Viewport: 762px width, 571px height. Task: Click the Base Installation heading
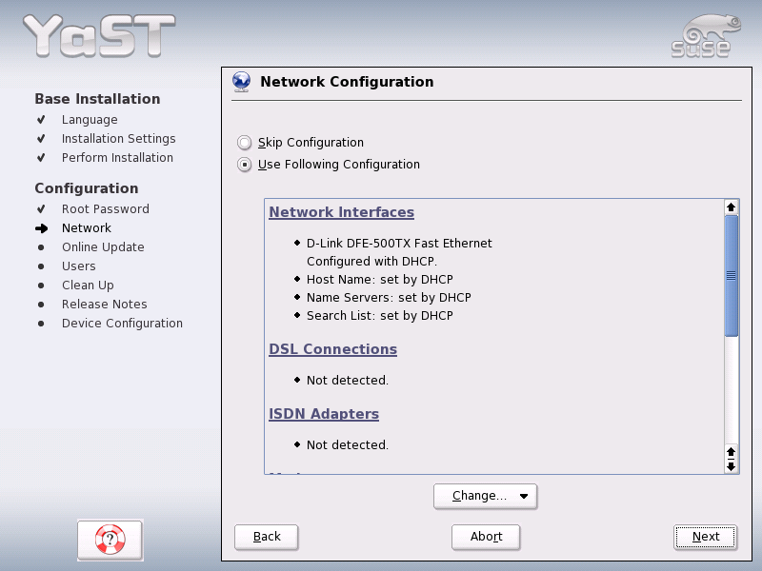pos(97,99)
